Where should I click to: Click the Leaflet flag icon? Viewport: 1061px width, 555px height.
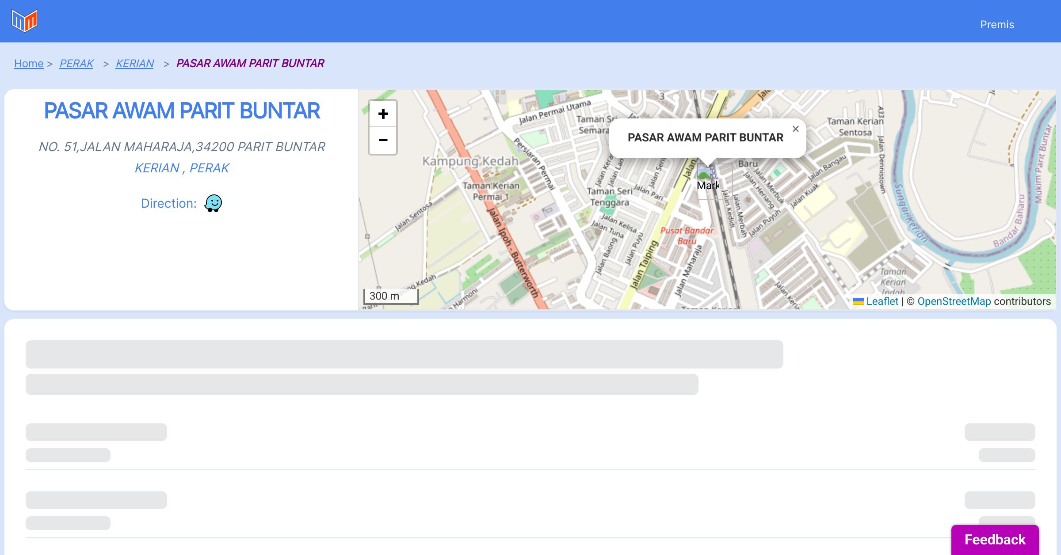click(x=858, y=301)
